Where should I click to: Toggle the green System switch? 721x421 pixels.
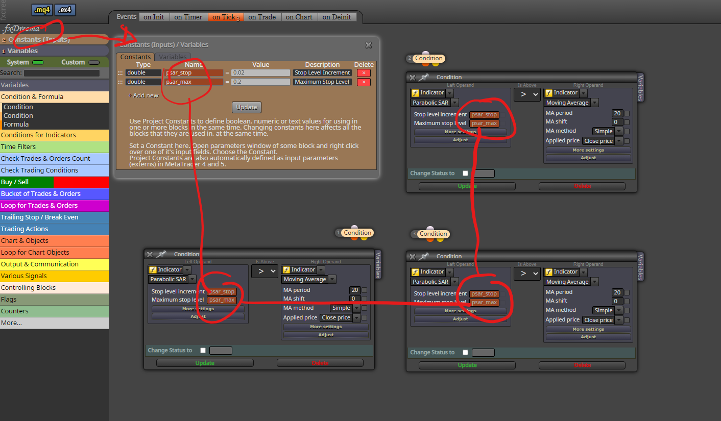point(38,63)
